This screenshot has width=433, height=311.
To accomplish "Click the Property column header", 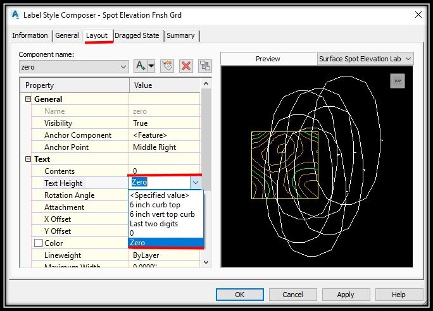I will [x=75, y=85].
